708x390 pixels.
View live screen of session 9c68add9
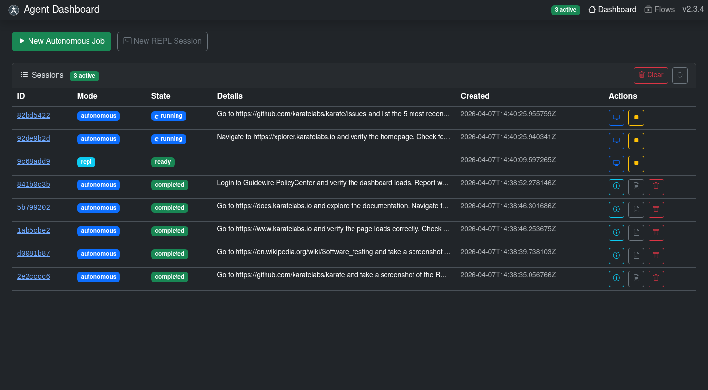[616, 164]
